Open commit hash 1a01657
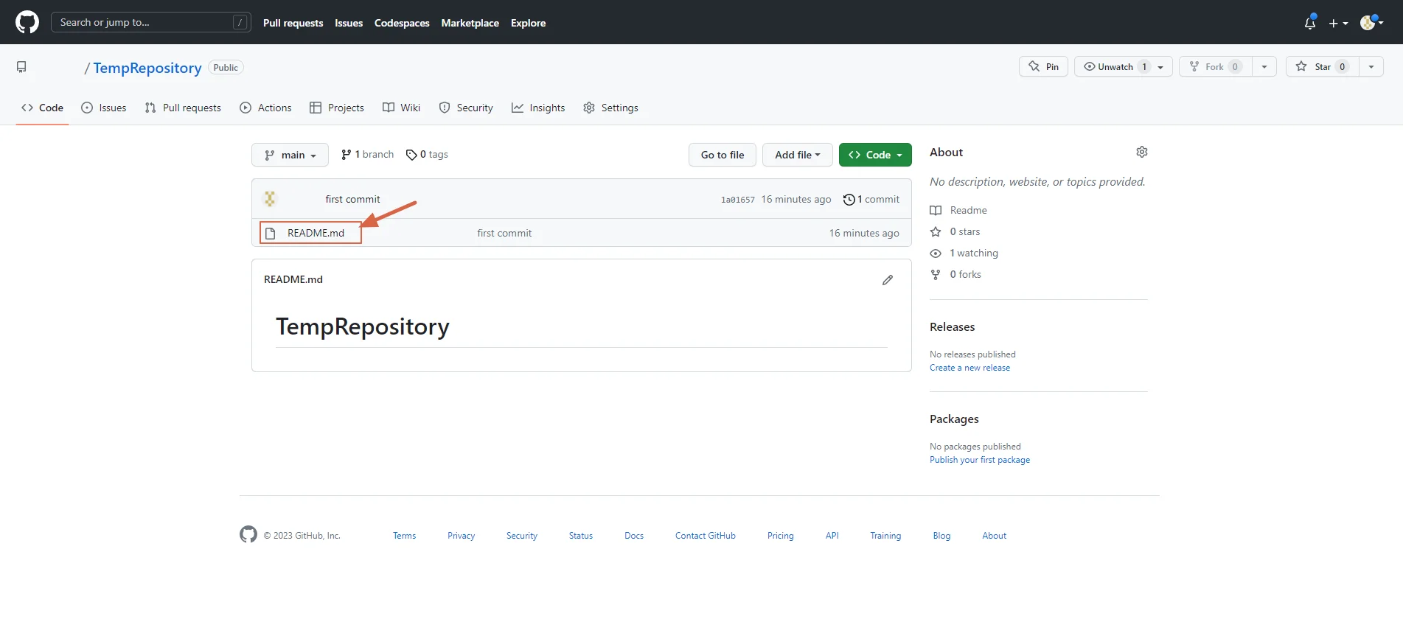 click(x=738, y=200)
